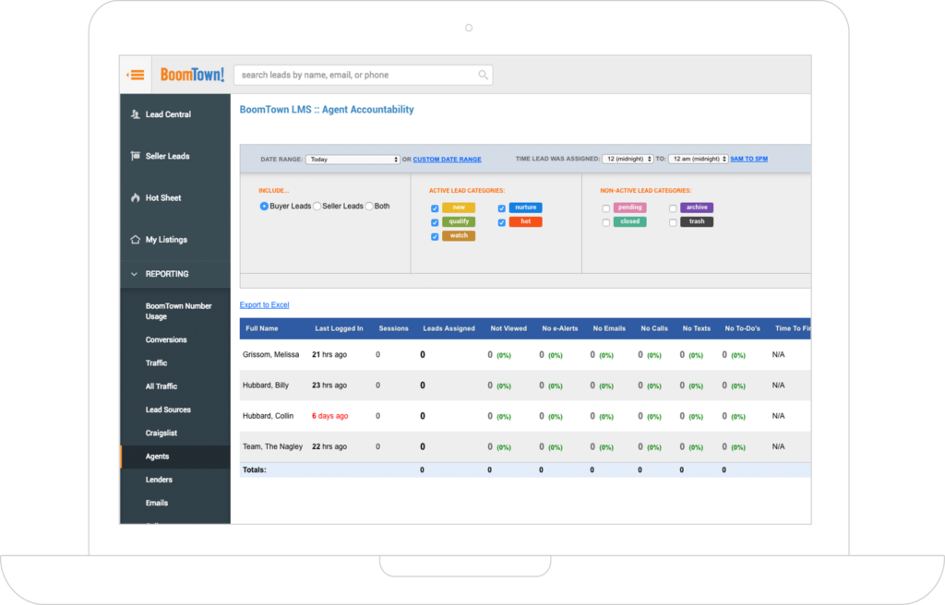Check the pending category checkbox

pyautogui.click(x=605, y=208)
